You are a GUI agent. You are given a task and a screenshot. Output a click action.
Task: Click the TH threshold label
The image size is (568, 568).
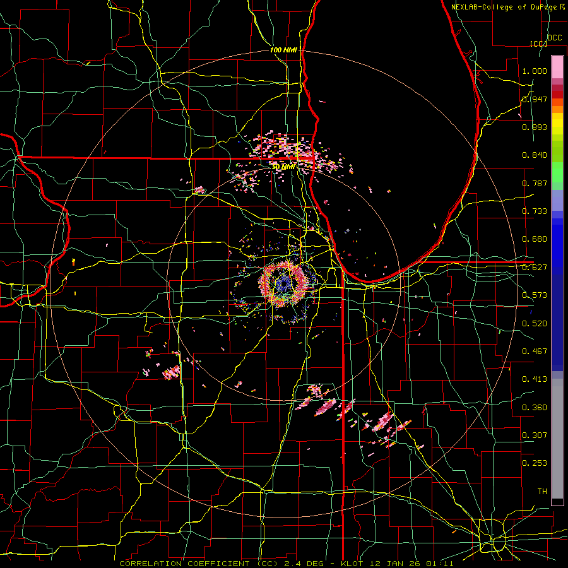pyautogui.click(x=542, y=492)
